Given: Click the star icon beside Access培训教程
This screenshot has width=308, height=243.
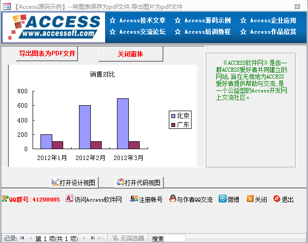Looking at the screenshot, I should [x=178, y=32].
